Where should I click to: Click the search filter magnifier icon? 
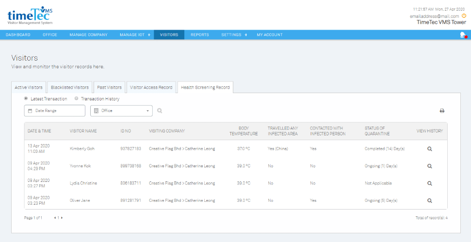coord(160,111)
